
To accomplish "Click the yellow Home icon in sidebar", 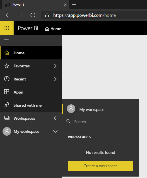I will coord(7,53).
